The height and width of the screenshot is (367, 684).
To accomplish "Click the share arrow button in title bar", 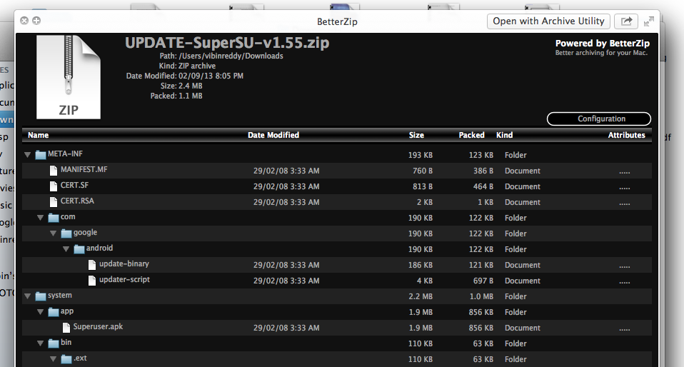I will click(626, 21).
